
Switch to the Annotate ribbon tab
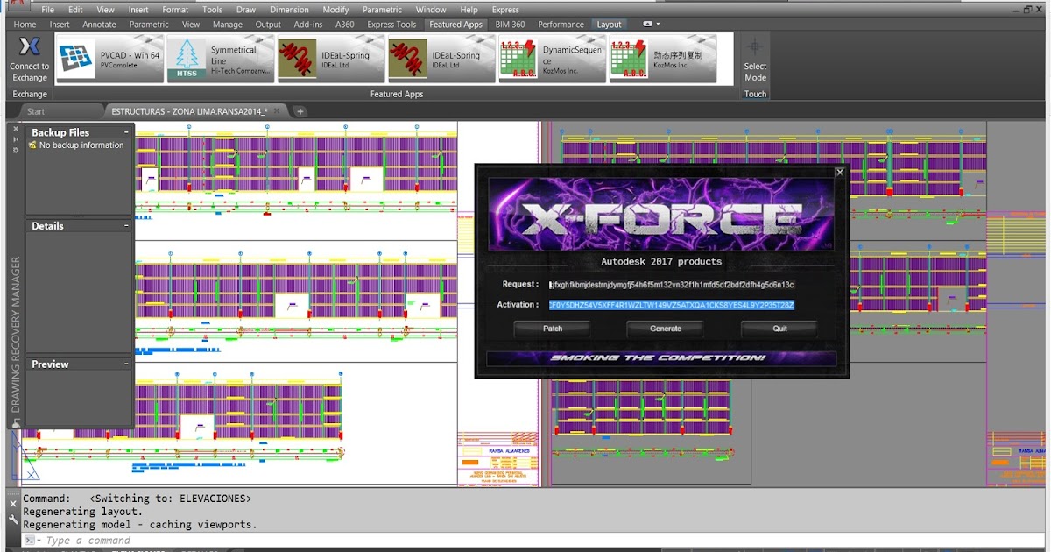coord(99,25)
